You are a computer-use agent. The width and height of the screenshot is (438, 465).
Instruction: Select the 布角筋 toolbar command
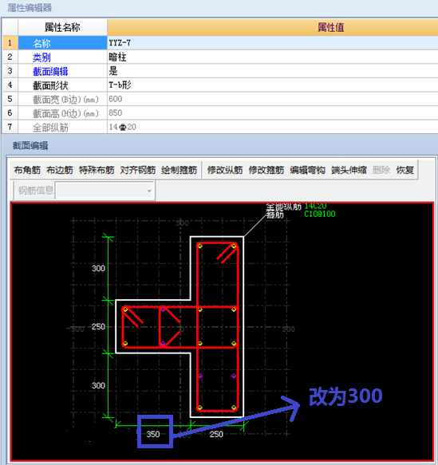pyautogui.click(x=27, y=170)
